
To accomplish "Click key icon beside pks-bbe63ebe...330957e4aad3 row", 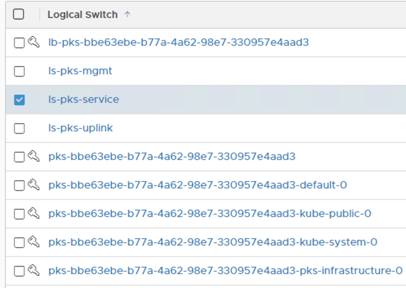I will click(34, 156).
